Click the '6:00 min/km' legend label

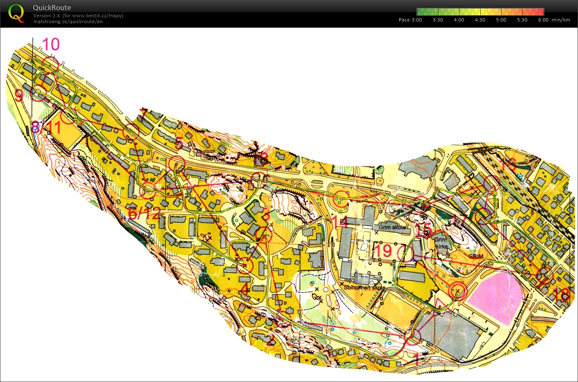(x=554, y=20)
